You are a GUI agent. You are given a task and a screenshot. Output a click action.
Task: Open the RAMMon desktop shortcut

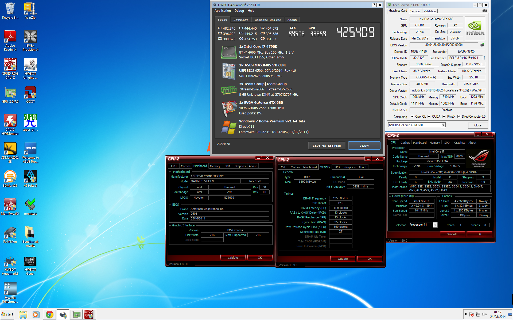10,235
